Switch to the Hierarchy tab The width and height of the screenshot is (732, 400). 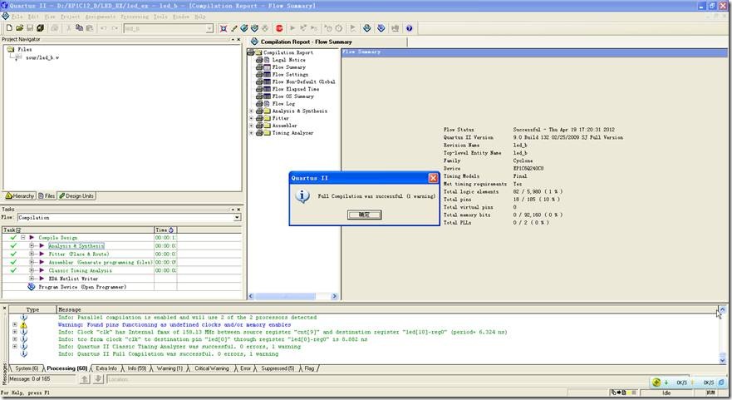[20, 195]
